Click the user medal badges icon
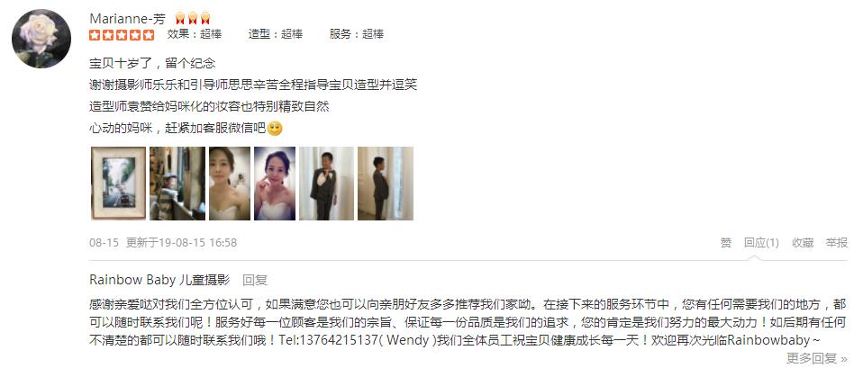 tap(193, 19)
